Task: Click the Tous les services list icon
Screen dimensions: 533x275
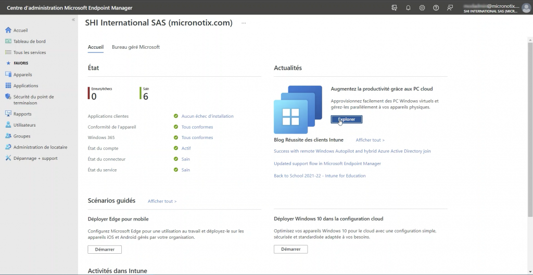Action: 8,52
